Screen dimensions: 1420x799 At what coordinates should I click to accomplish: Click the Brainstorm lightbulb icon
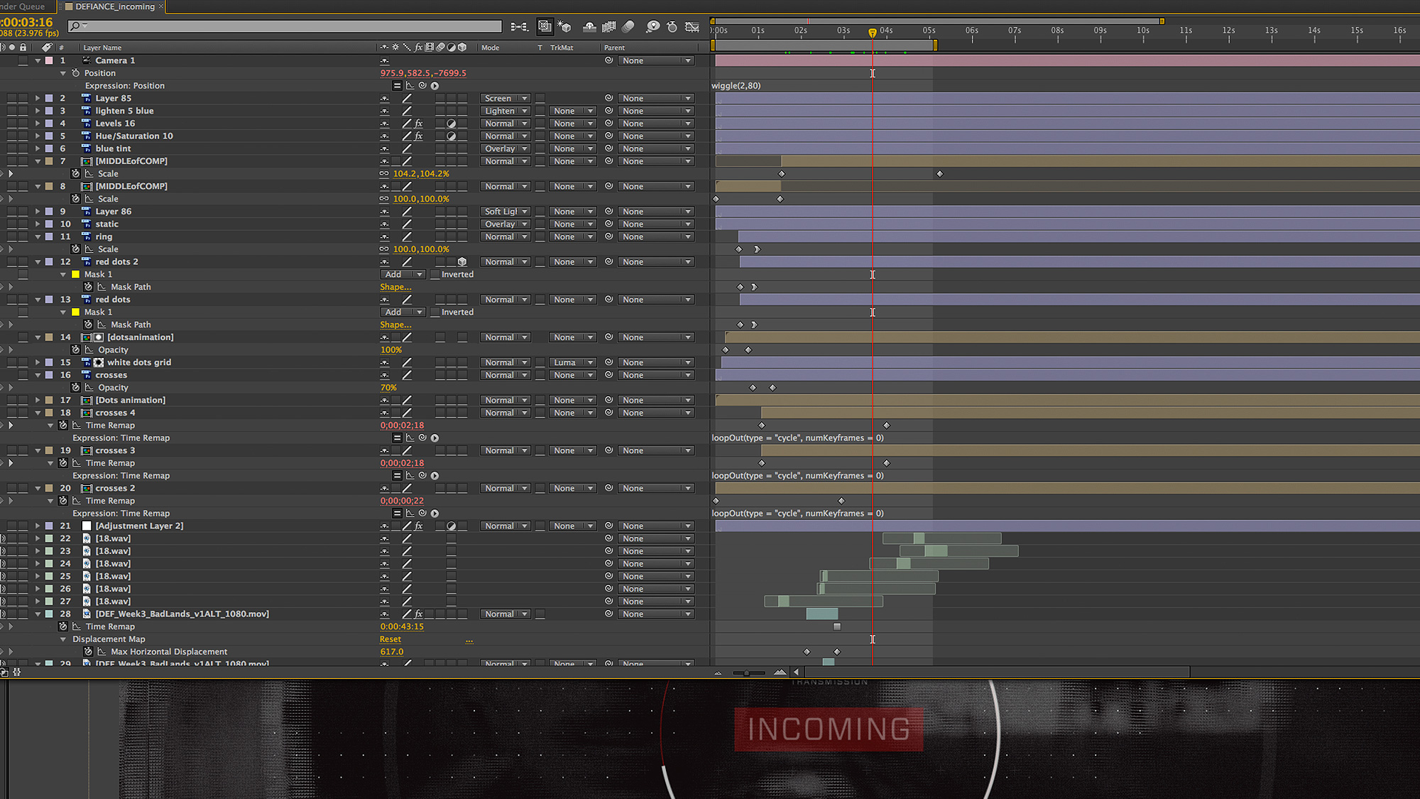[652, 27]
